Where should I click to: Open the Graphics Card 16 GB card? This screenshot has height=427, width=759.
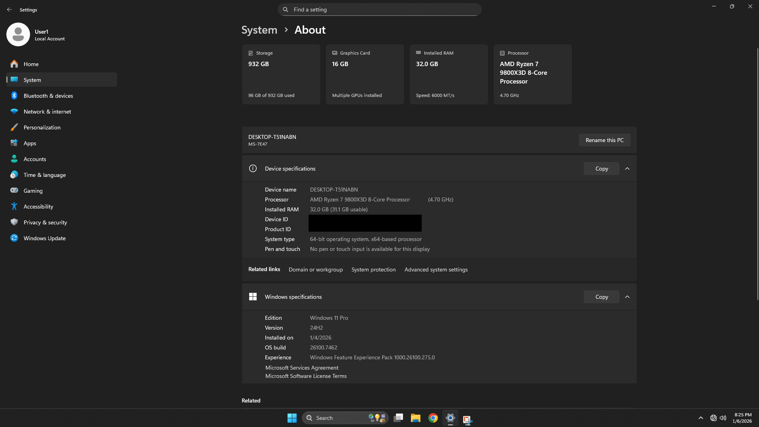point(365,74)
